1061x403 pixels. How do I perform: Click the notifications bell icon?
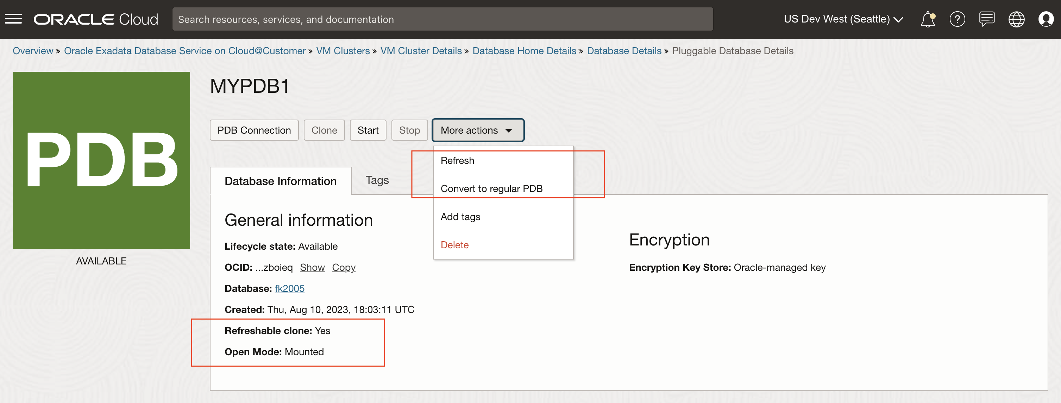coord(928,19)
